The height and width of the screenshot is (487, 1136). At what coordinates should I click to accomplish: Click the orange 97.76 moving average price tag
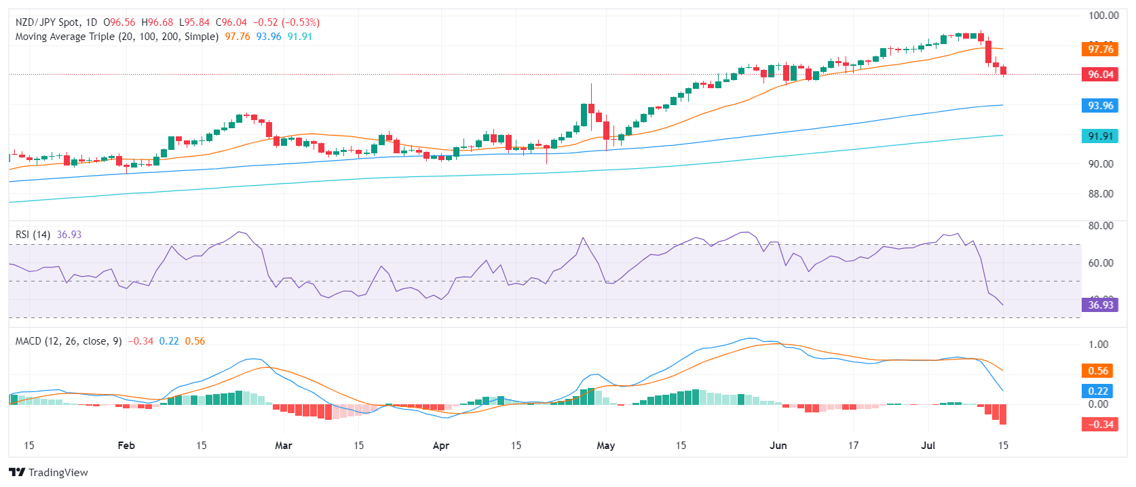point(1100,49)
